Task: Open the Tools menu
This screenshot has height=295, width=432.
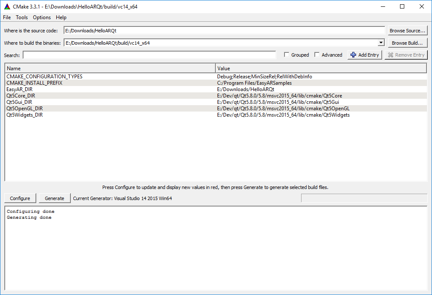Action: pos(22,17)
